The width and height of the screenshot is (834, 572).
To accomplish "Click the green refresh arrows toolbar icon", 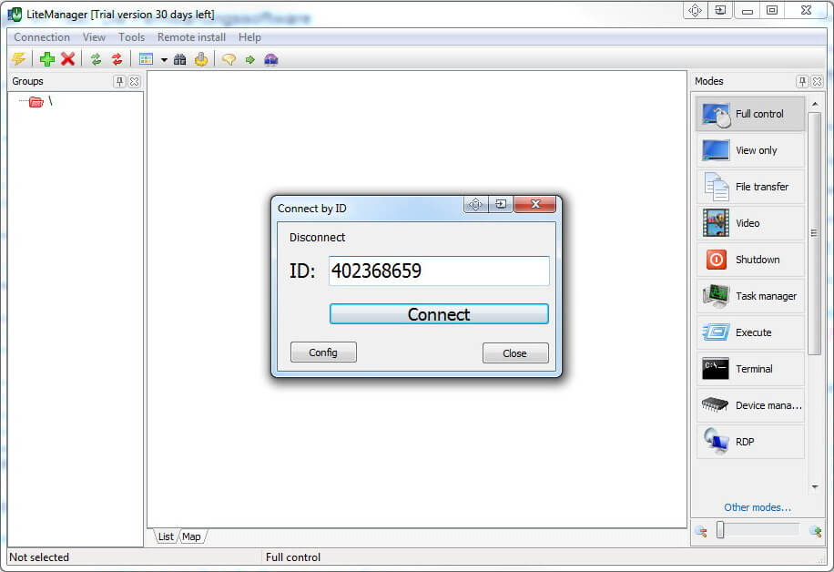I will (96, 59).
